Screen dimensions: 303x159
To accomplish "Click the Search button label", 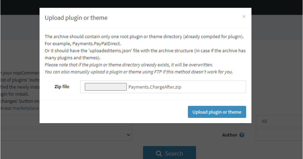I will (174, 154).
